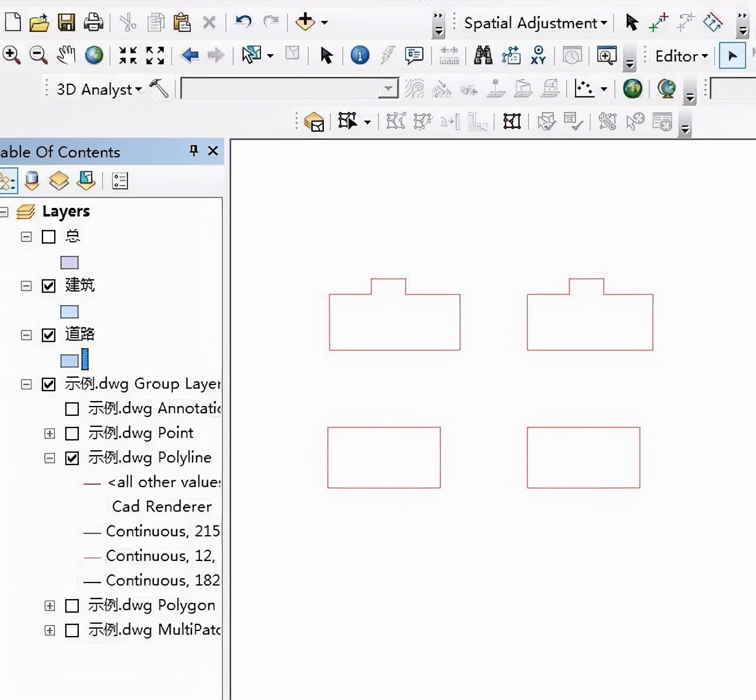Undo the last action
Screen dimensions: 756x700
tap(243, 22)
